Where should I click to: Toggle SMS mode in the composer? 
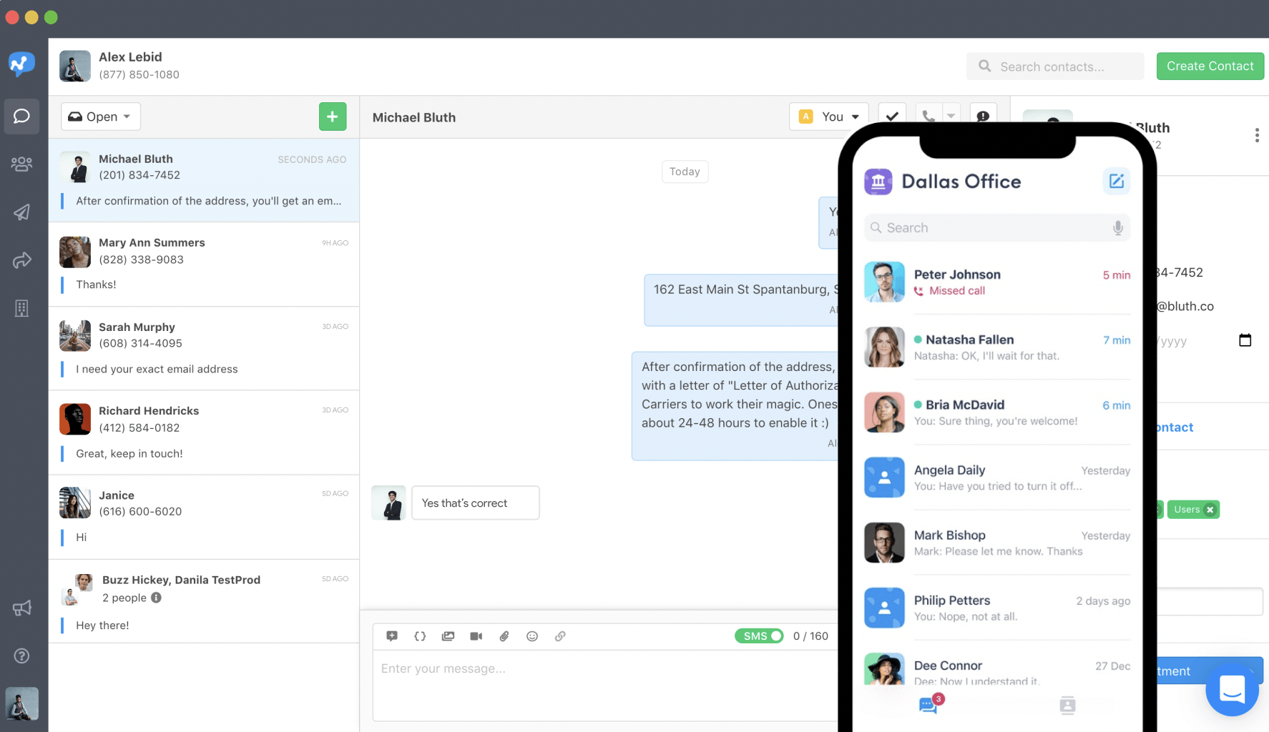pos(758,635)
